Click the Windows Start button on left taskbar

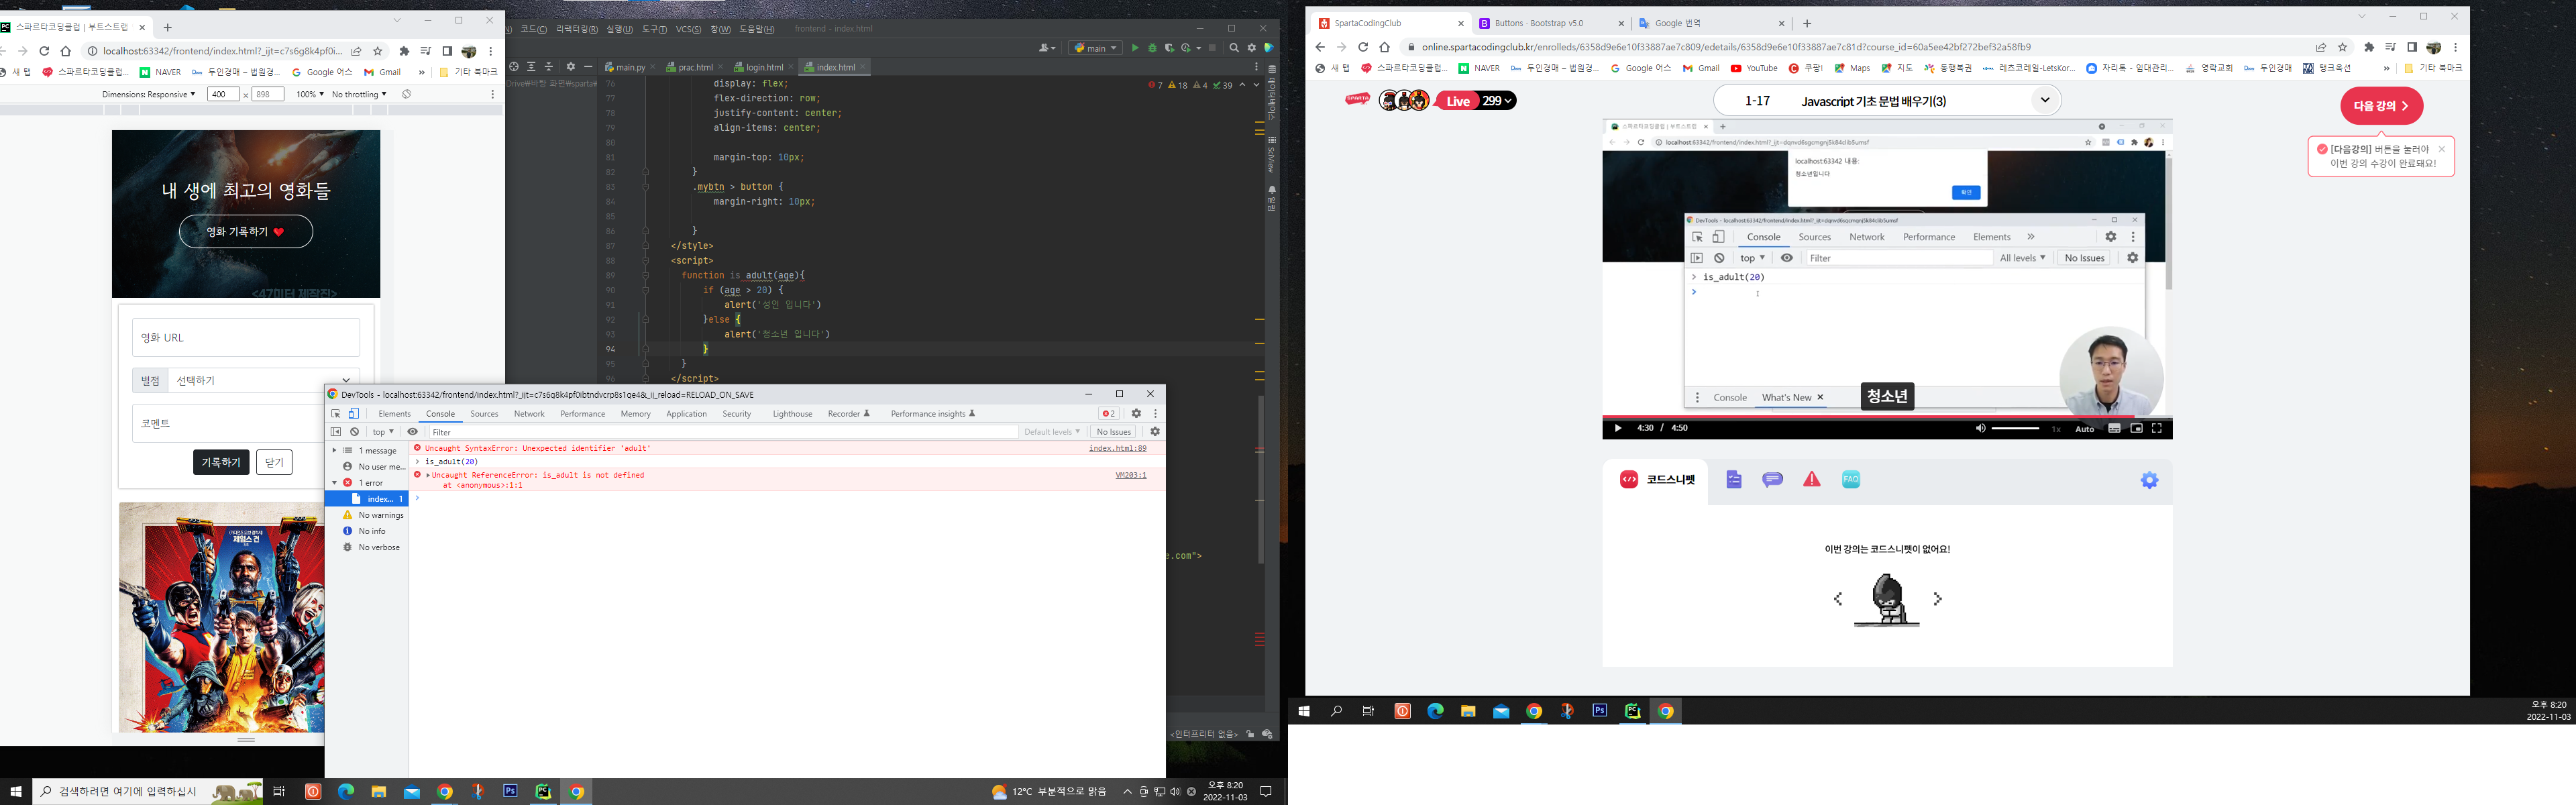click(x=16, y=792)
